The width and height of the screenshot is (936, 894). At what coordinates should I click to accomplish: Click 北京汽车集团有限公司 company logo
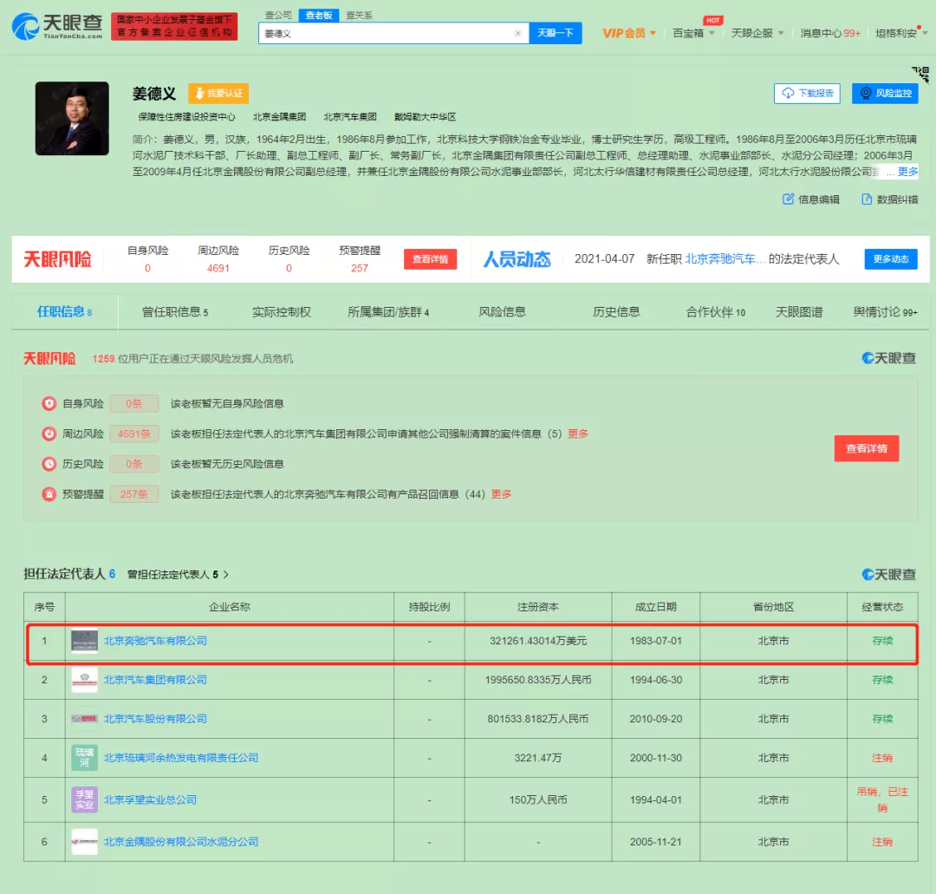pos(84,680)
